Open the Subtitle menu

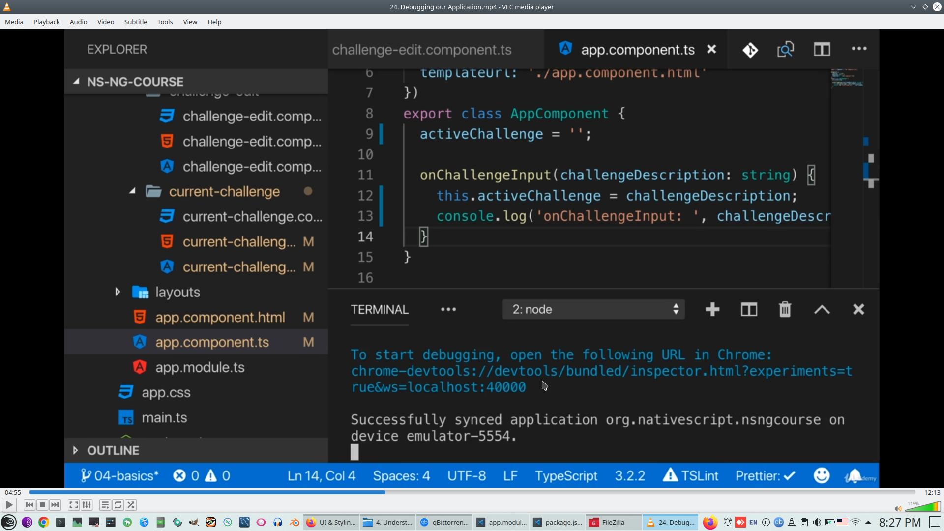[135, 22]
